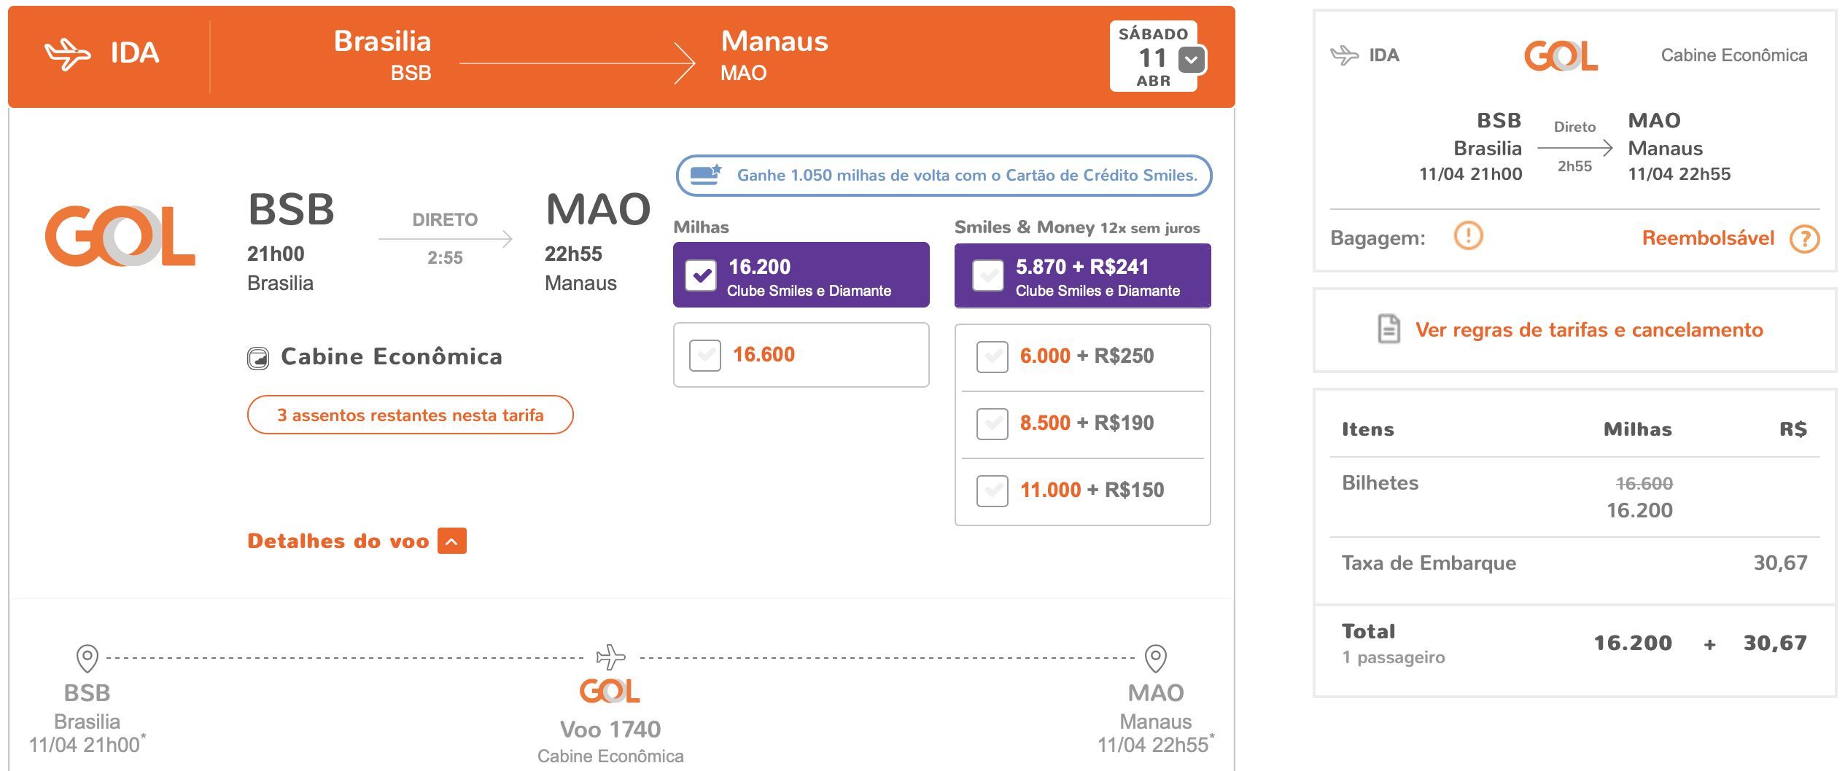The width and height of the screenshot is (1845, 771).
Task: Click the Smiles credit card miles banner
Action: (944, 175)
